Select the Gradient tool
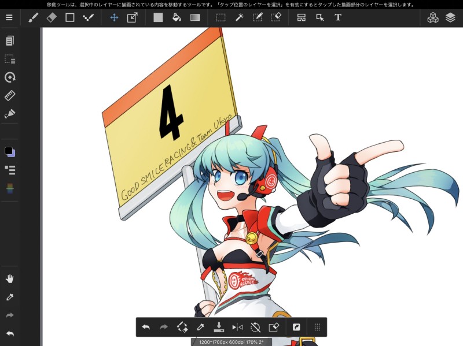Viewport: 463px width, 346px height. [x=195, y=18]
